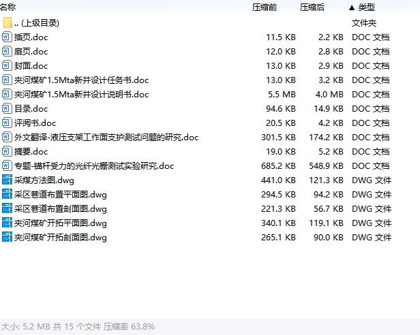Image resolution: width=420 pixels, height=335 pixels.
Task: Select 夹河煤矿1.5Mta新井设计任务书.doc
Action: coord(81,80)
